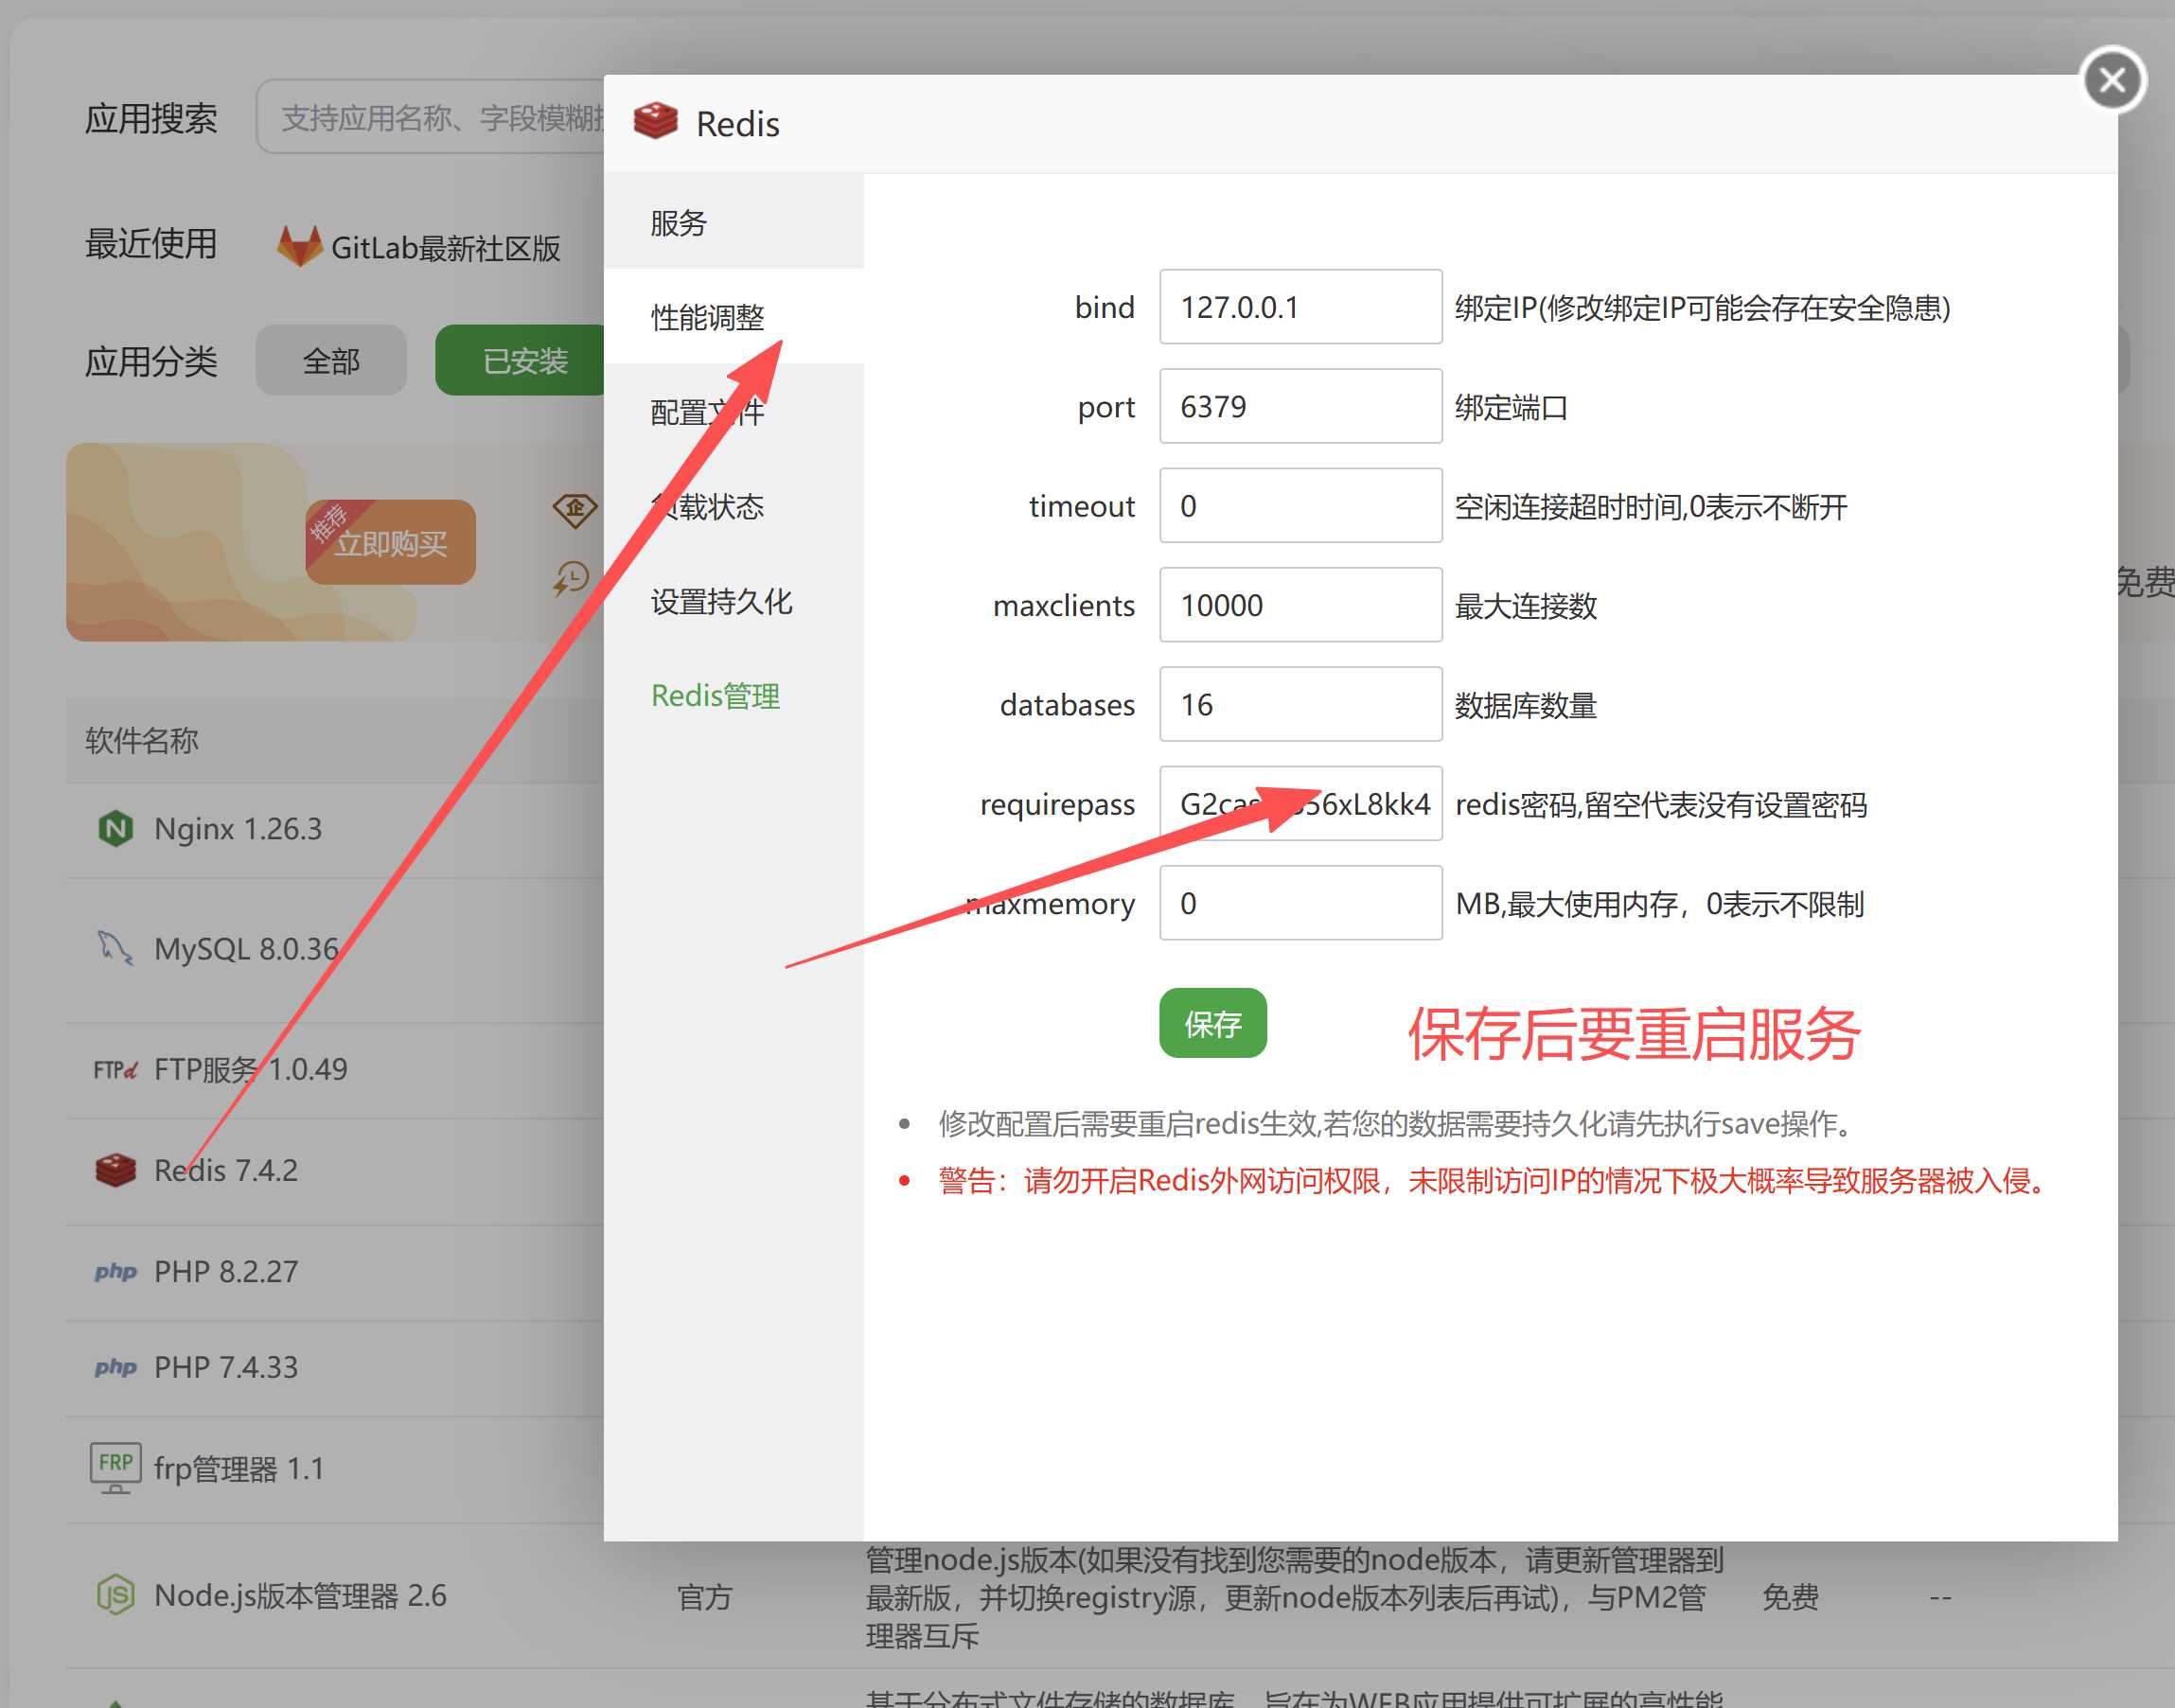Image resolution: width=2175 pixels, height=1708 pixels.
Task: Click the maxclients input field
Action: [x=1299, y=605]
